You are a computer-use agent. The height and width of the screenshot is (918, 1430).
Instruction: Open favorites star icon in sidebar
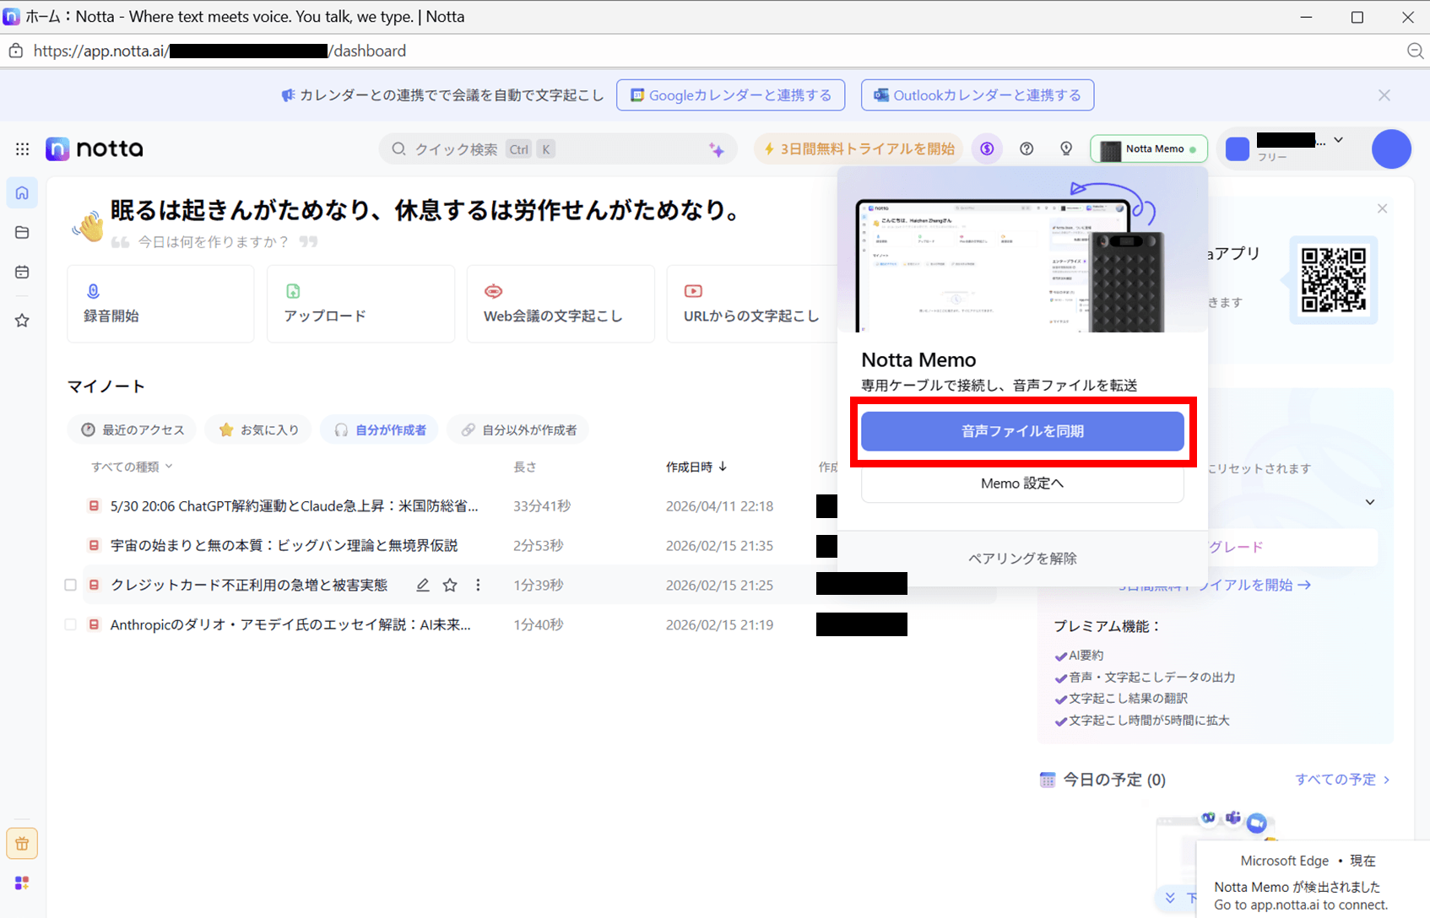pos(23,321)
